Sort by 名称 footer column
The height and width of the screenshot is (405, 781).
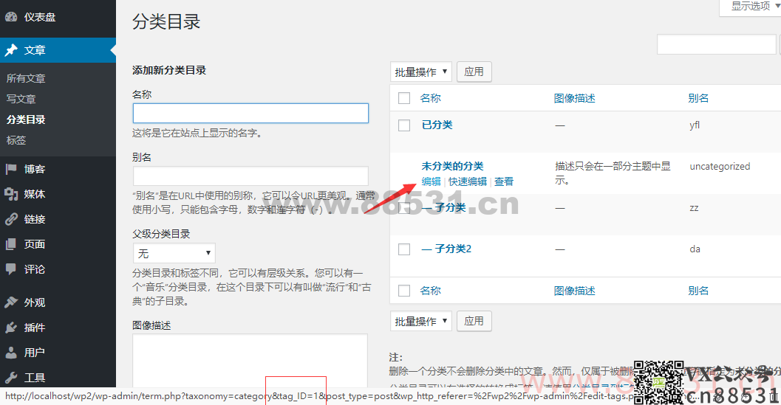(430, 291)
